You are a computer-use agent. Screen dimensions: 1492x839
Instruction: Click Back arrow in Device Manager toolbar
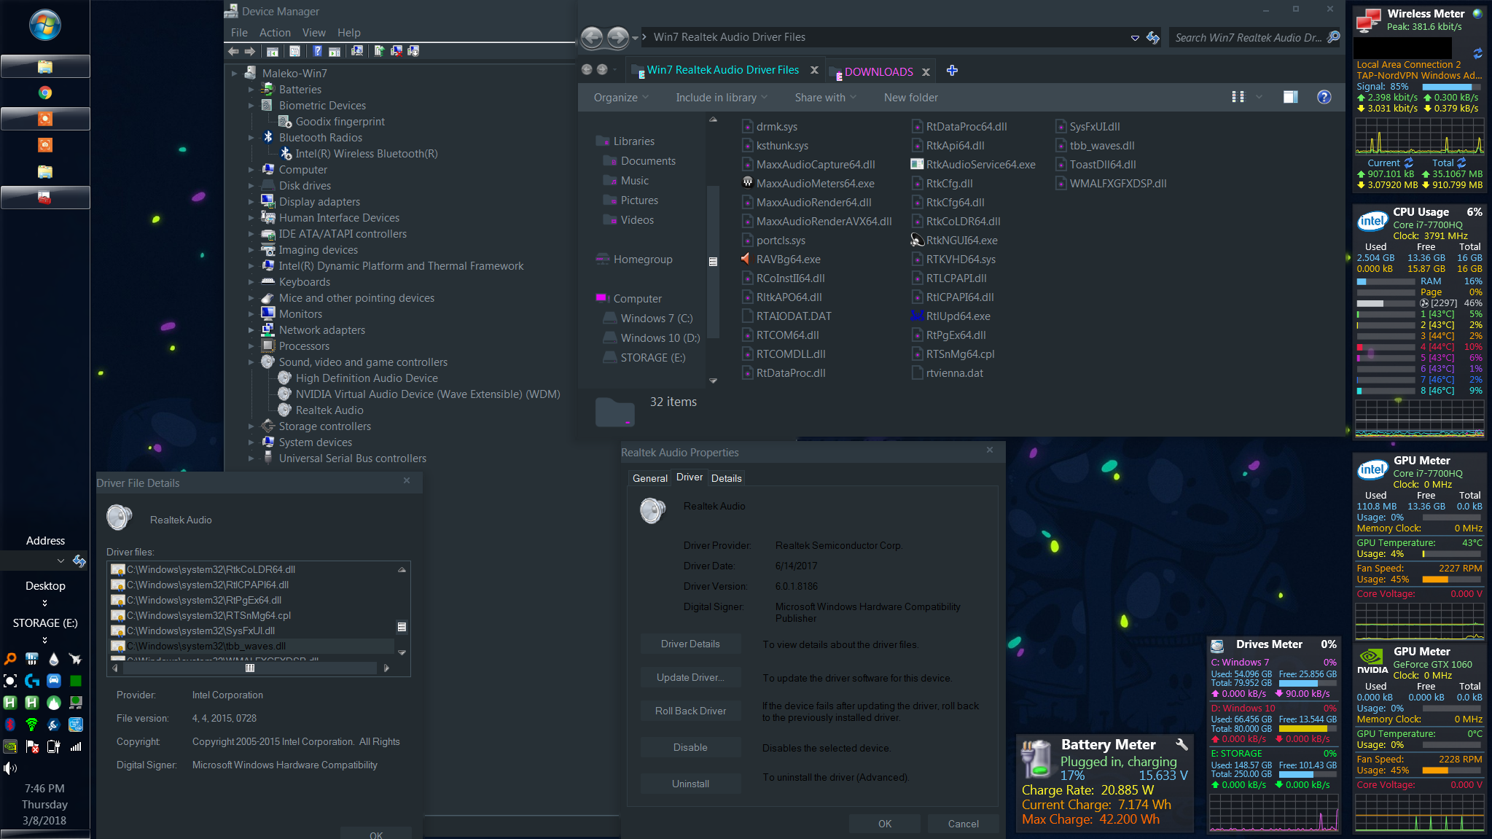point(233,51)
